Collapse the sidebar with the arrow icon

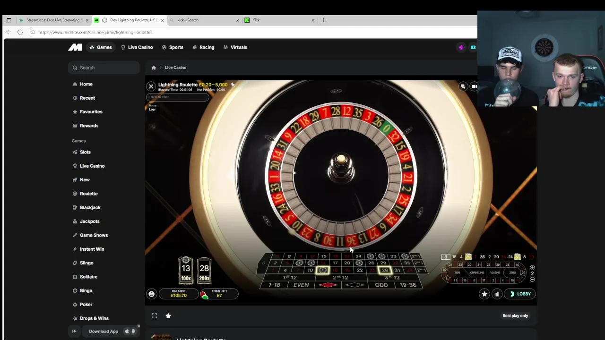74,331
